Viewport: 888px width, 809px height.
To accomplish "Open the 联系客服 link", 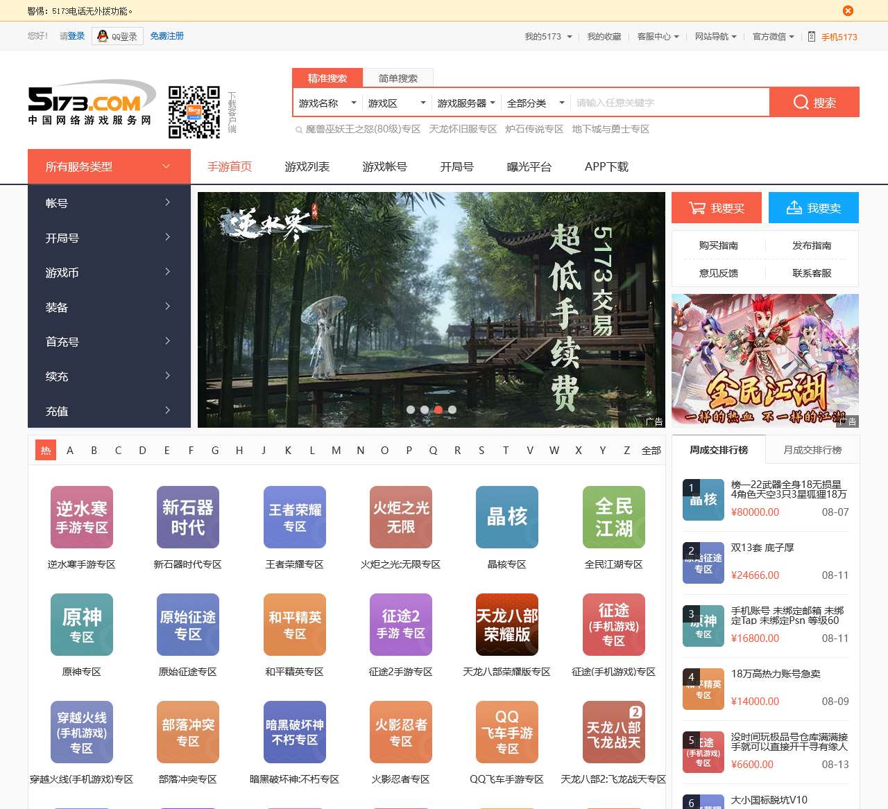I will click(812, 273).
